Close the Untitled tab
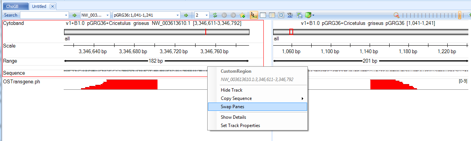This screenshot has width=471, height=141. coord(52,6)
